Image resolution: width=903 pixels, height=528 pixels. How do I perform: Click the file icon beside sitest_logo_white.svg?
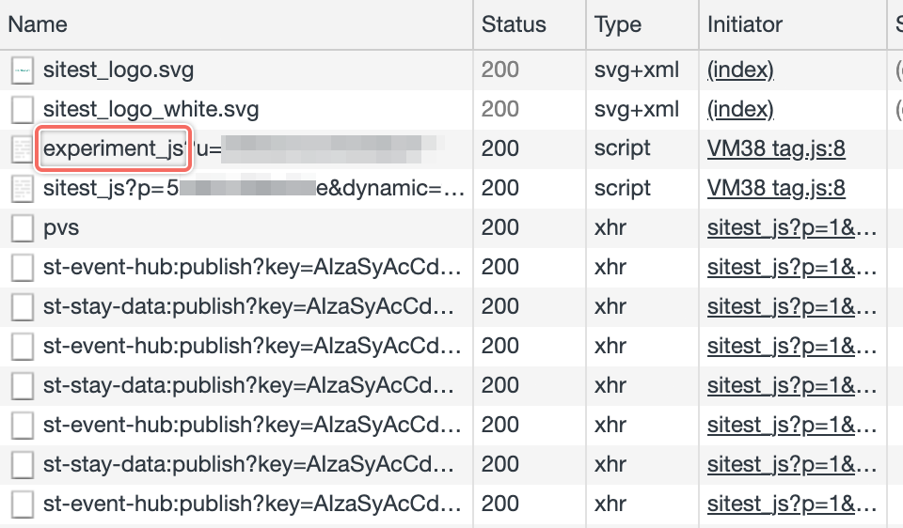23,110
